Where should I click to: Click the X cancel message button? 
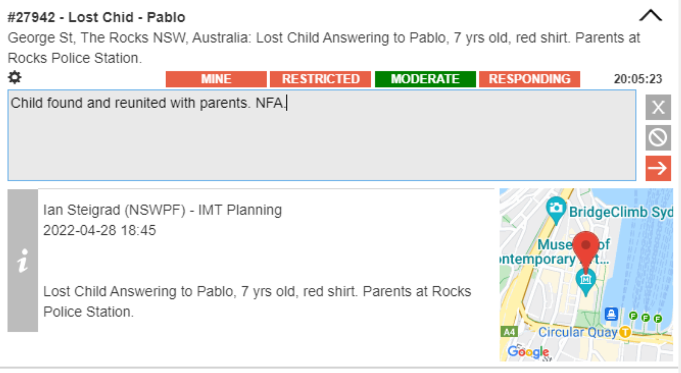(658, 107)
